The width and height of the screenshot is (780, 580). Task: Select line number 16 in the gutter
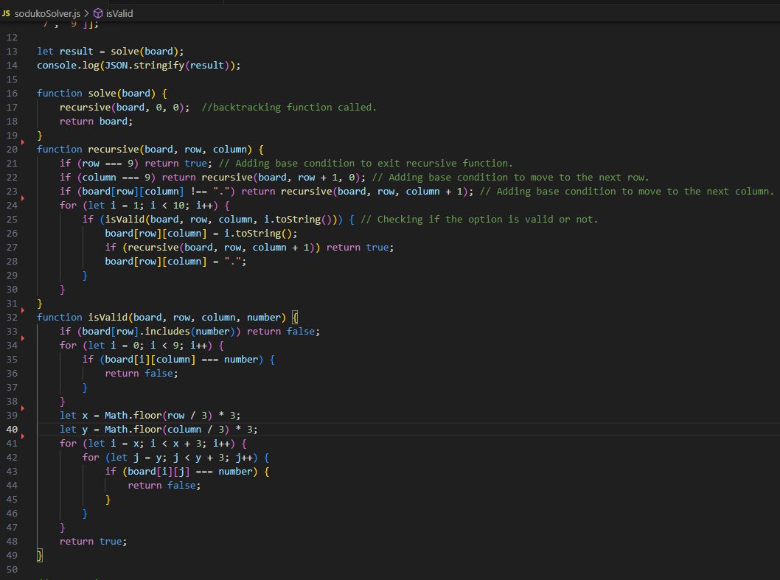point(12,93)
